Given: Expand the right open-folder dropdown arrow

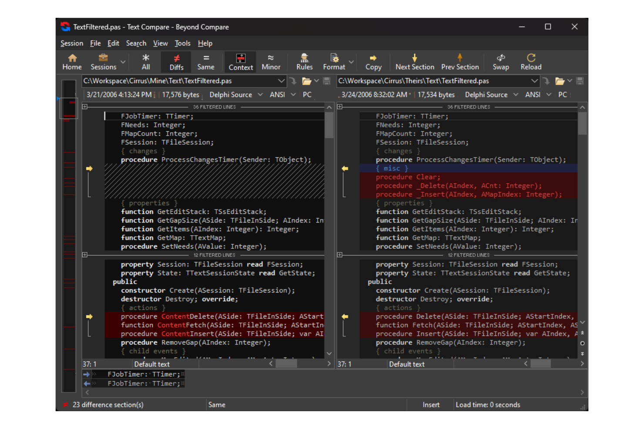Looking at the screenshot, I should click(x=570, y=81).
